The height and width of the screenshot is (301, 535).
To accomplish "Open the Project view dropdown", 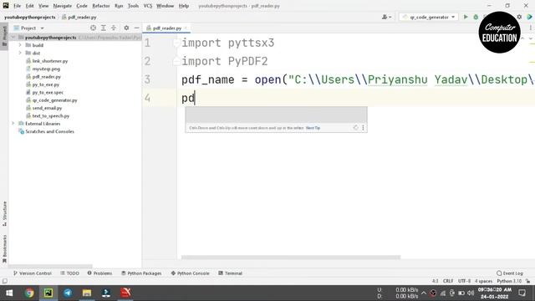I will pyautogui.click(x=28, y=28).
